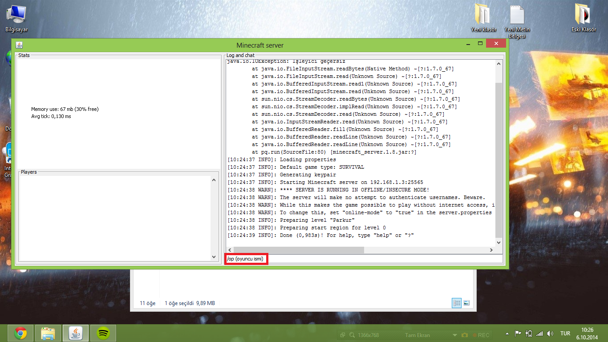Click the log's horizontal scrollbar left arrow
This screenshot has width=608, height=342.
[230, 250]
